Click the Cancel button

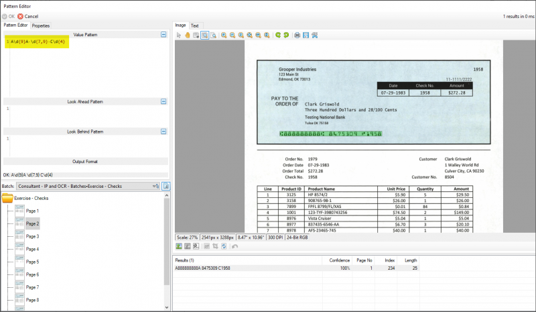27,16
